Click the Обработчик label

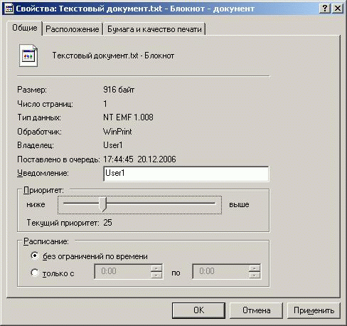pyautogui.click(x=39, y=132)
